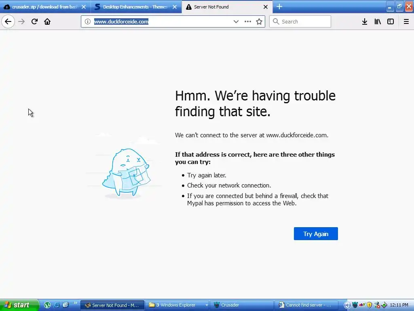
Task: Click the 'Hmm. We're having trouble' heading
Action: (255, 104)
